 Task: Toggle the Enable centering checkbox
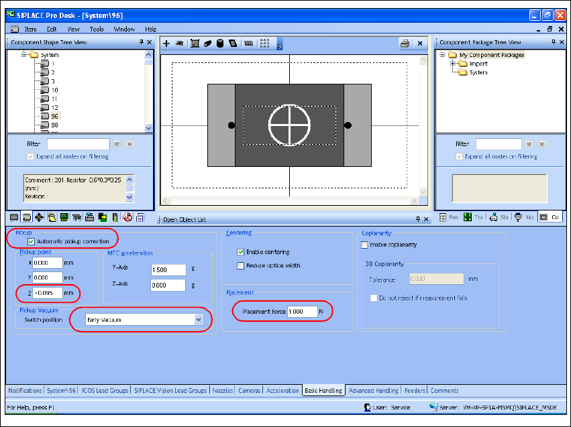(x=241, y=252)
